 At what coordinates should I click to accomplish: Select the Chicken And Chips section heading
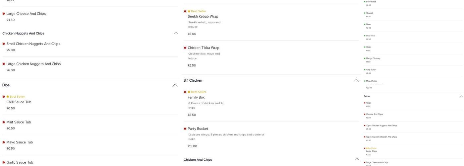click(198, 160)
